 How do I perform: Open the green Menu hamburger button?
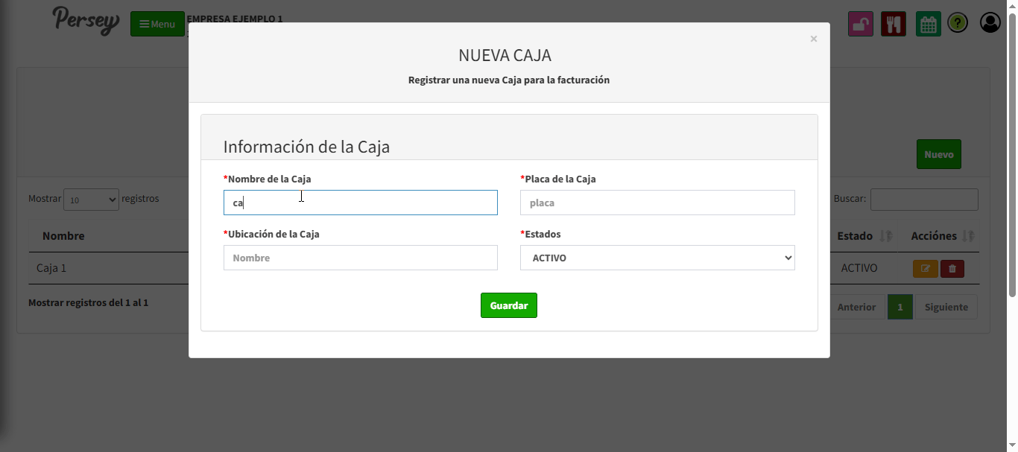[x=157, y=24]
